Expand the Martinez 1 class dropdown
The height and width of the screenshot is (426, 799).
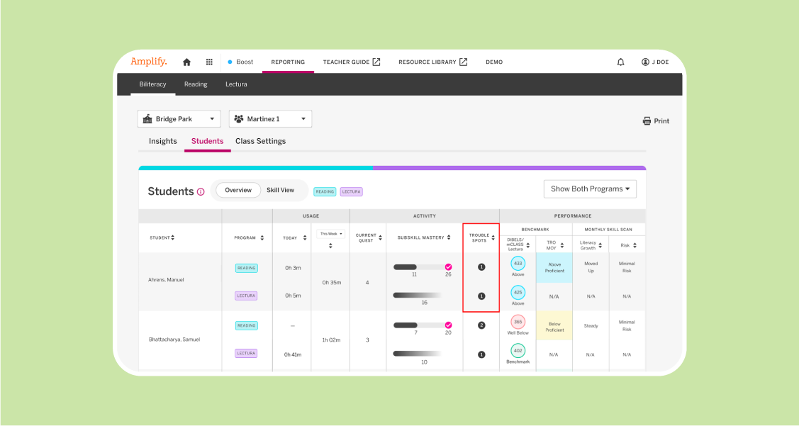click(x=270, y=119)
